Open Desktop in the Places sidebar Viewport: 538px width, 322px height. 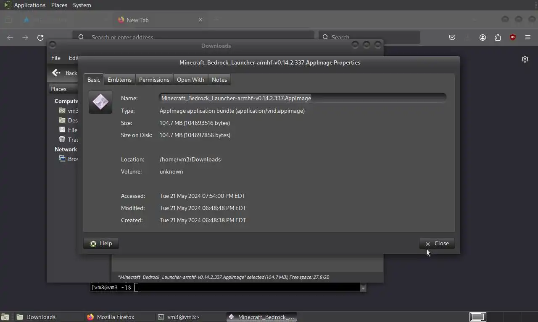tap(68, 120)
